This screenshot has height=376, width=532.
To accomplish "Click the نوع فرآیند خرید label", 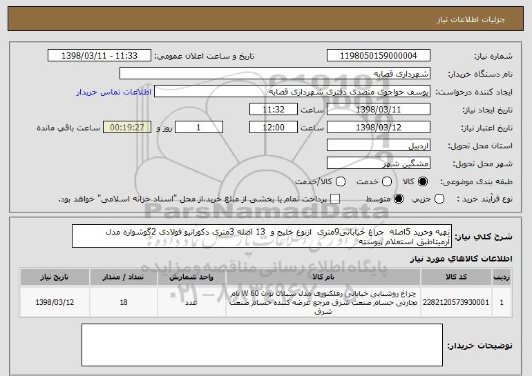I will (484, 199).
